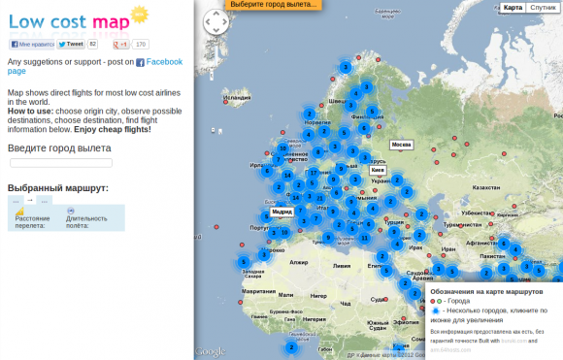Viewport: 563px width, 360px height.
Task: Open the cluster marker labeled 11
Action: coord(364,238)
